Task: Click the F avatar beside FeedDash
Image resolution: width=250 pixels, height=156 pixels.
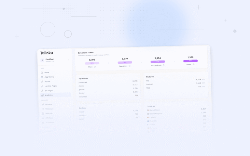Action: pos(42,60)
